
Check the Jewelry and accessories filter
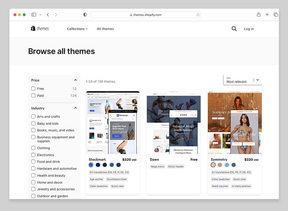click(x=33, y=189)
